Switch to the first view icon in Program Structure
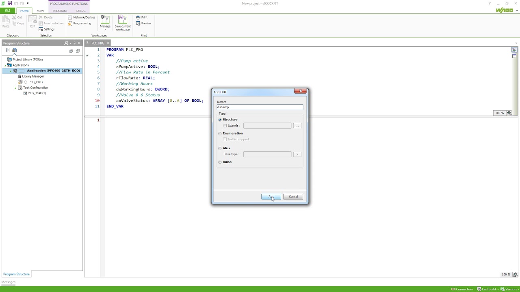Viewport: 520px width, 292px height. [x=8, y=50]
